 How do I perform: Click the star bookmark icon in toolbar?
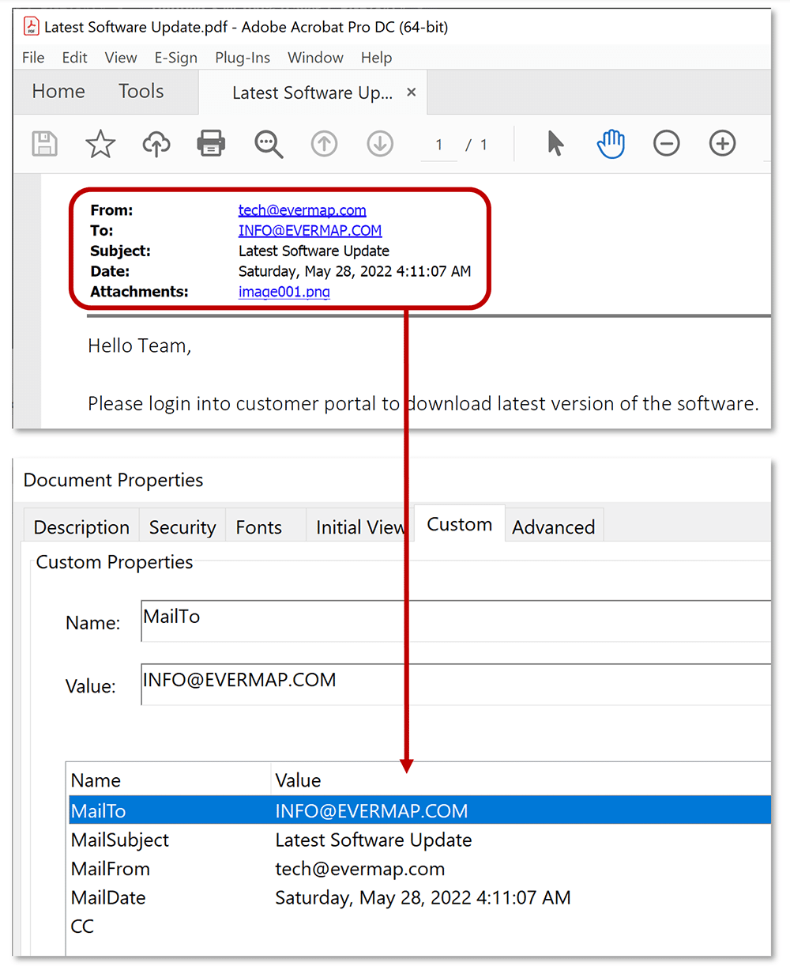[100, 144]
